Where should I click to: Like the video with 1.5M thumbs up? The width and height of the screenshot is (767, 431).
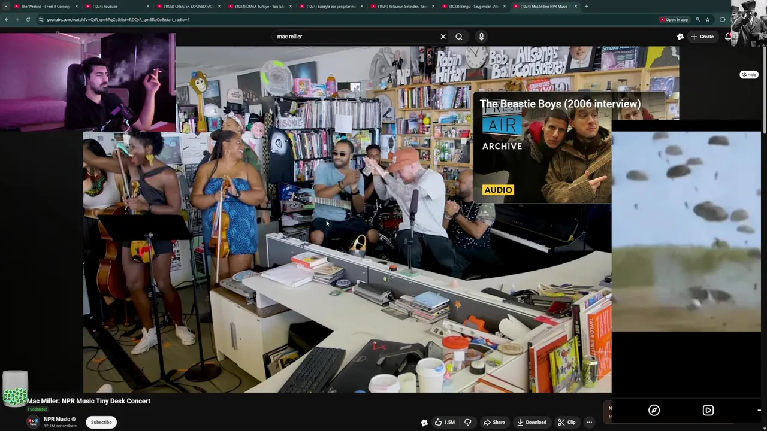444,422
